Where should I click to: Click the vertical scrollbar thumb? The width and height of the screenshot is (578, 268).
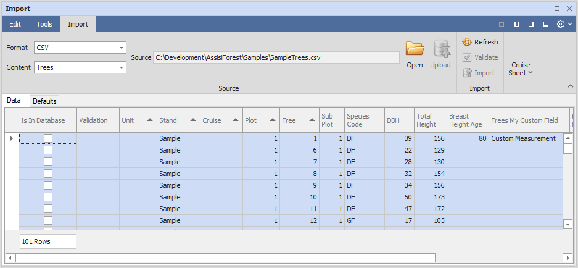[x=568, y=148]
